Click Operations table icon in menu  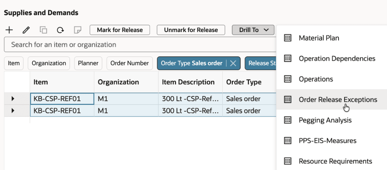coord(288,79)
